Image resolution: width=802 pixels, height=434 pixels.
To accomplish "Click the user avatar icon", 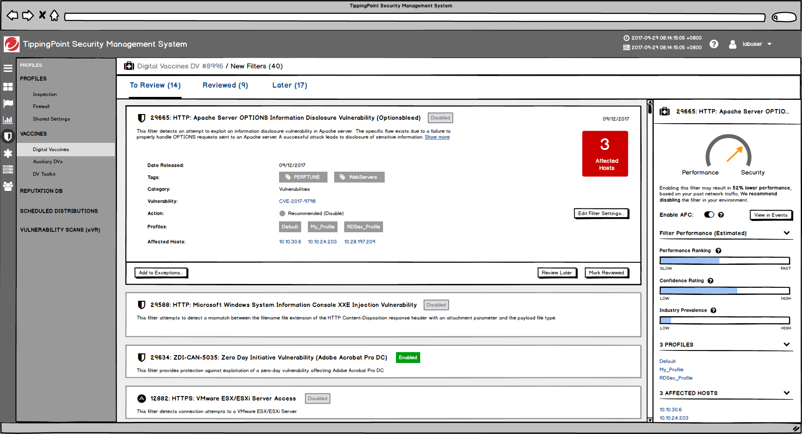I will click(x=733, y=44).
